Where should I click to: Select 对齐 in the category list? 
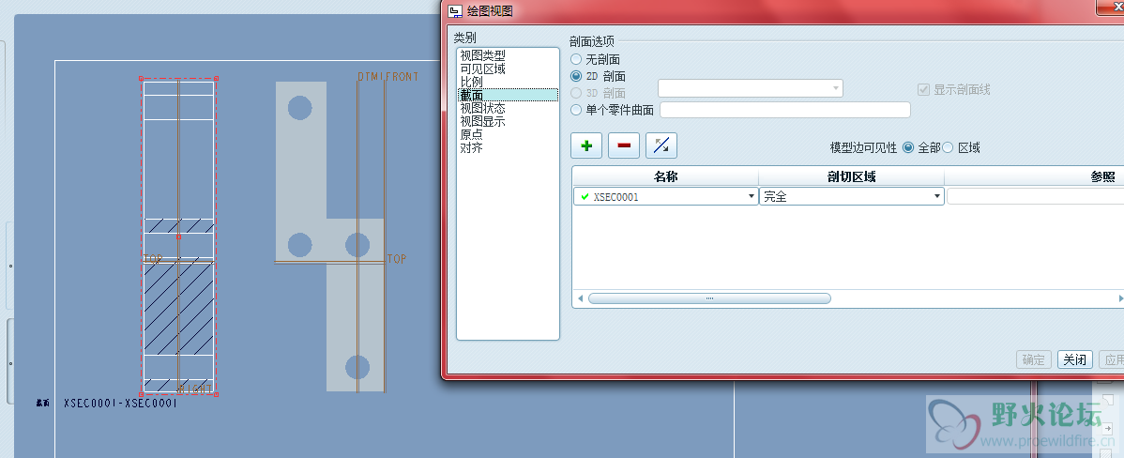click(471, 147)
